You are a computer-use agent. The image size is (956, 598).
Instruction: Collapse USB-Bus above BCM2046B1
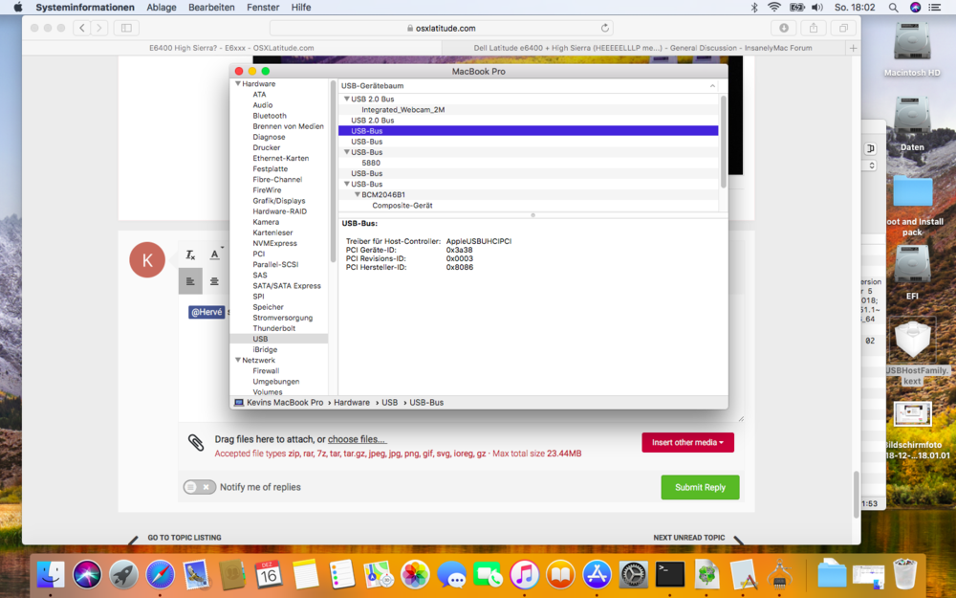pyautogui.click(x=346, y=184)
